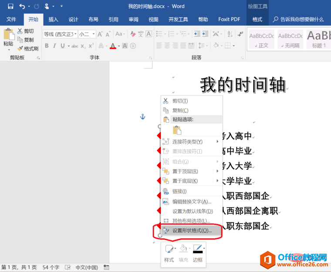Select the Format Painter (格式刷) tool
This screenshot has width=331, height=272.
pyautogui.click(x=28, y=49)
